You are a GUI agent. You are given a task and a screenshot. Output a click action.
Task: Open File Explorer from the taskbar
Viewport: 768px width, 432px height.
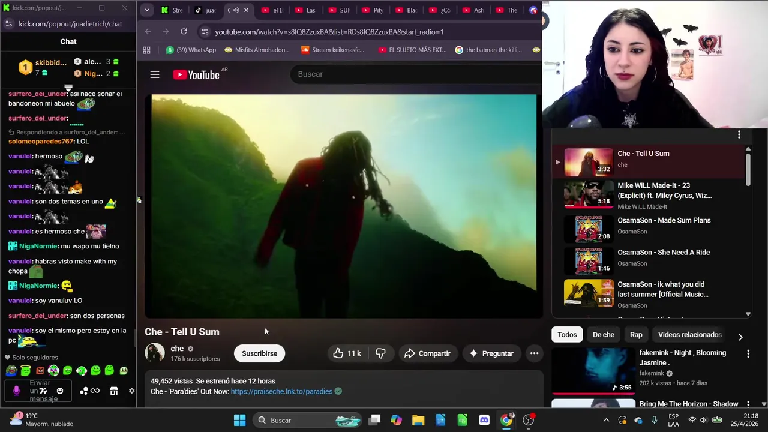[x=418, y=420]
